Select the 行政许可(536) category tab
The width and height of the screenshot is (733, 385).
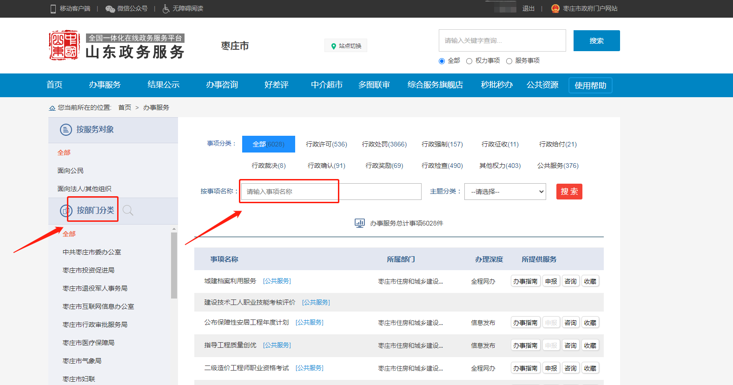point(326,144)
